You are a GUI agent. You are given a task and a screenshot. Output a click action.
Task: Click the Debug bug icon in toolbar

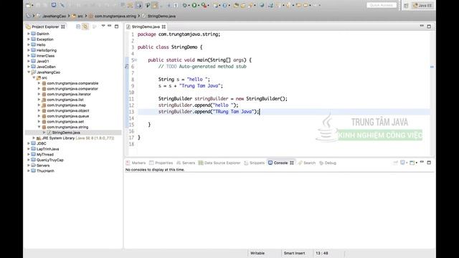point(185,5)
